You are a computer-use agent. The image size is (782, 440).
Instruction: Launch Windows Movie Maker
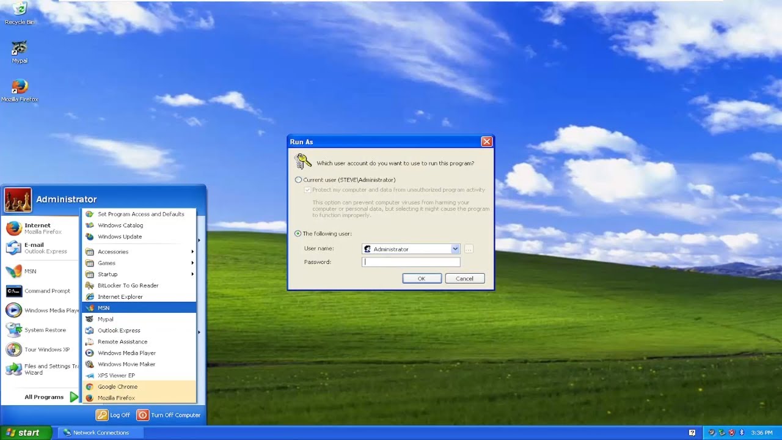pyautogui.click(x=139, y=364)
